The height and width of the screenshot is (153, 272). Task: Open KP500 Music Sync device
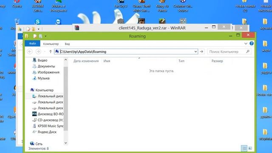[48, 126]
